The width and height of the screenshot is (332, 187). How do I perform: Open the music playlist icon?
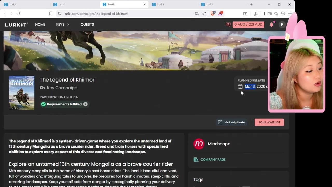coord(256,14)
